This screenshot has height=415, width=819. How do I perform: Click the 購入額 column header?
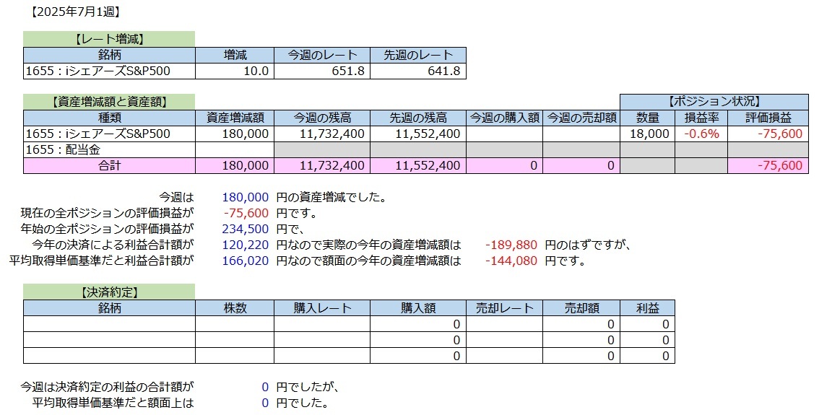418,308
